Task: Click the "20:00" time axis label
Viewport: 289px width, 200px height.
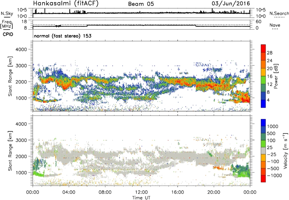Action: click(x=213, y=192)
